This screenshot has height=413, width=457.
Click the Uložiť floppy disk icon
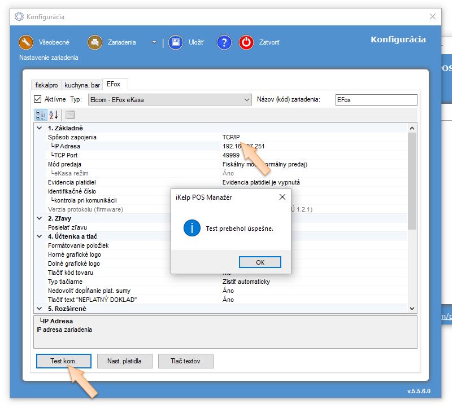click(176, 42)
